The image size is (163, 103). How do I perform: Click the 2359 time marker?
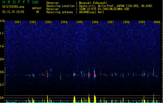(142, 22)
